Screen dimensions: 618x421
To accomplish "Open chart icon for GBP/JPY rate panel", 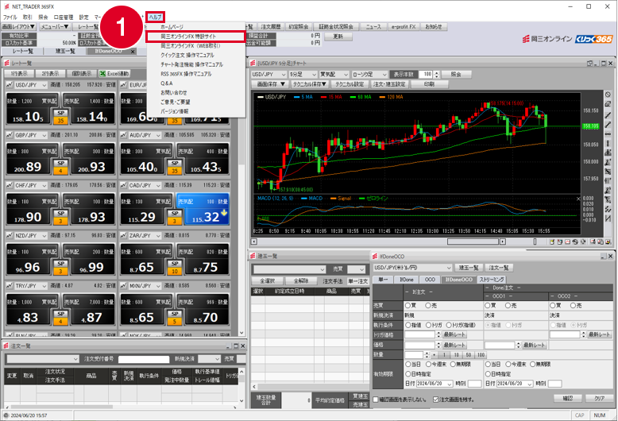I will (10, 135).
